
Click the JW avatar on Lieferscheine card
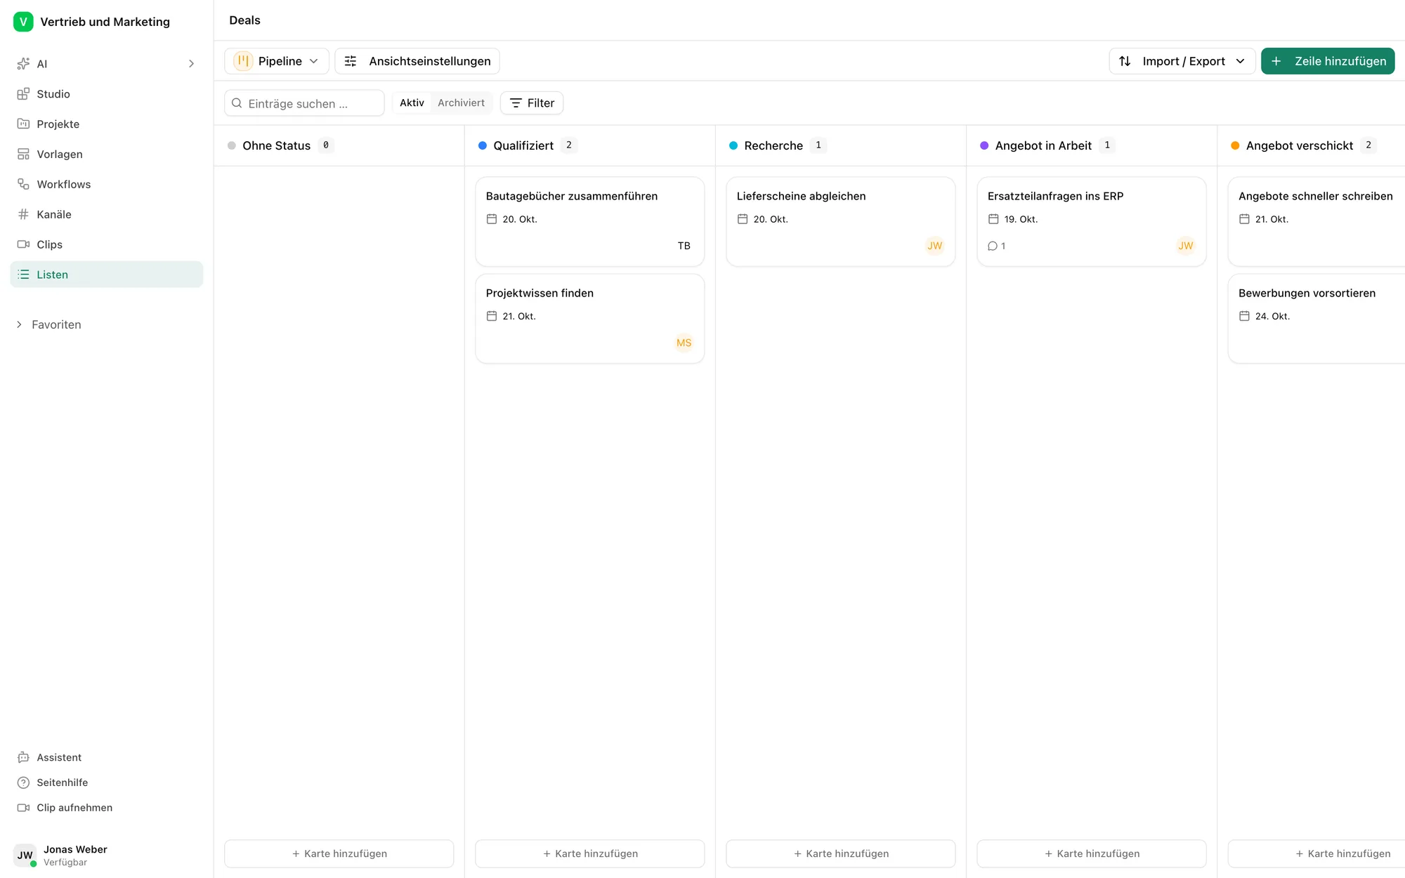(935, 246)
